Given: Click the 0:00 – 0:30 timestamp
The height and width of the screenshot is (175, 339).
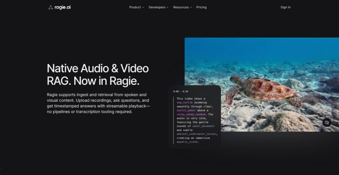Looking at the screenshot, I should (x=180, y=91).
